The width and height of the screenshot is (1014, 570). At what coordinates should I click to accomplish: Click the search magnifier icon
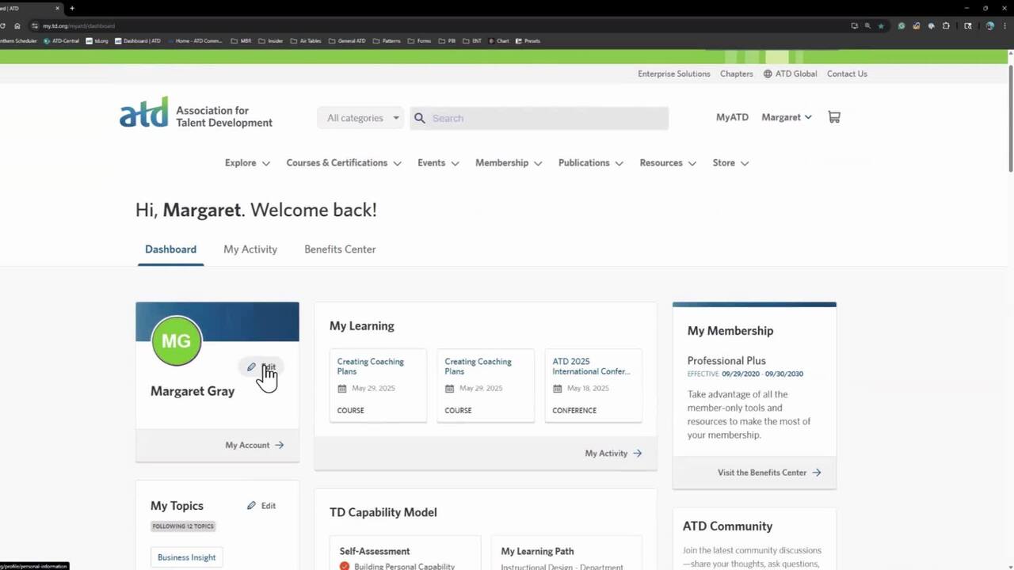420,118
